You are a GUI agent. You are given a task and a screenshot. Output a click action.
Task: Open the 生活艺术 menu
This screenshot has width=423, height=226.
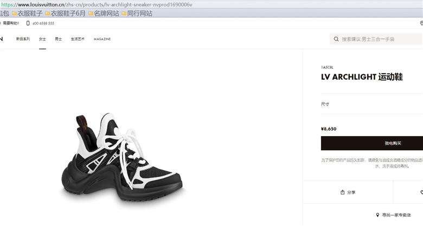[78, 39]
